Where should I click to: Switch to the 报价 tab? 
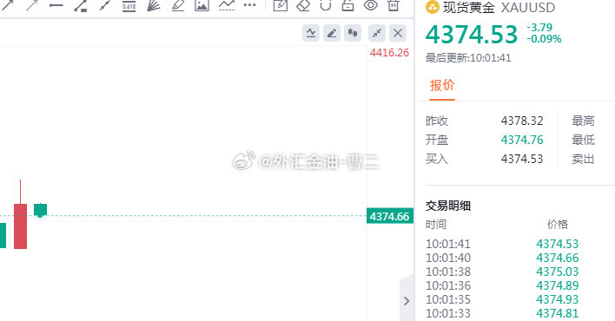[x=442, y=85]
